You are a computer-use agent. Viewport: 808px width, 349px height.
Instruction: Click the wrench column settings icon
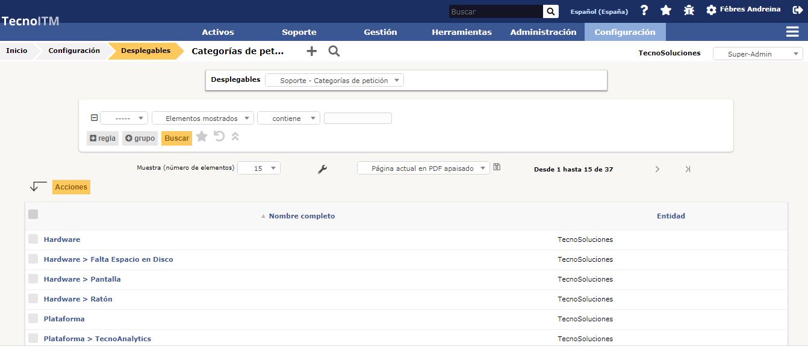(322, 170)
